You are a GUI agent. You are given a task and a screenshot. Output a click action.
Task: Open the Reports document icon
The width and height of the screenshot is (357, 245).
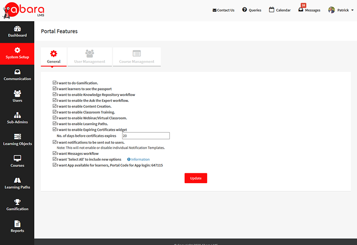coord(17,223)
